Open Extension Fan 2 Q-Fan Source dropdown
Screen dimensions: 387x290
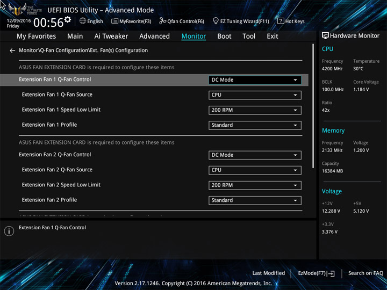[x=255, y=170]
